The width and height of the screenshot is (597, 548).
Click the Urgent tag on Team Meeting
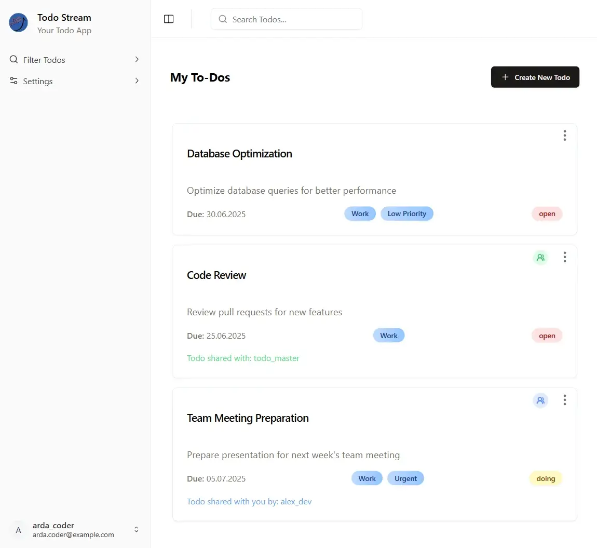click(405, 478)
